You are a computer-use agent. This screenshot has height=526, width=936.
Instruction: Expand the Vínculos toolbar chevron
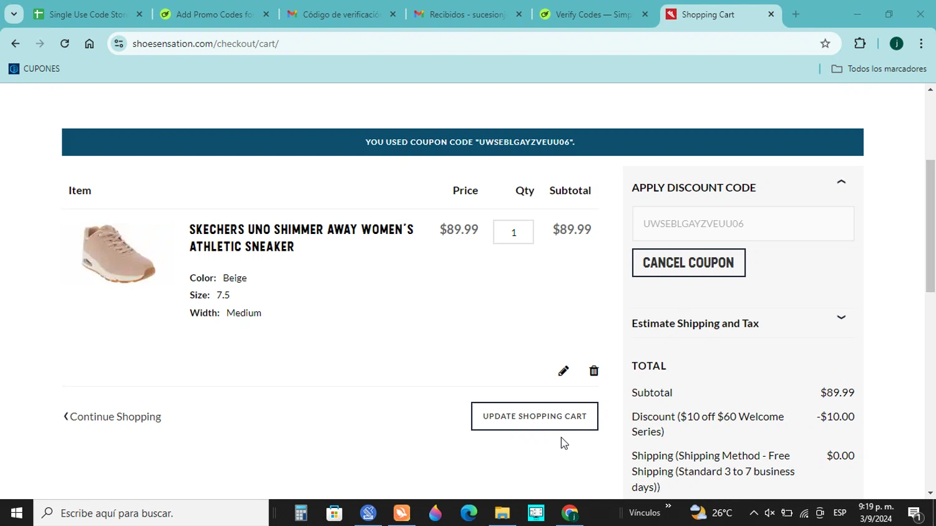click(x=668, y=506)
